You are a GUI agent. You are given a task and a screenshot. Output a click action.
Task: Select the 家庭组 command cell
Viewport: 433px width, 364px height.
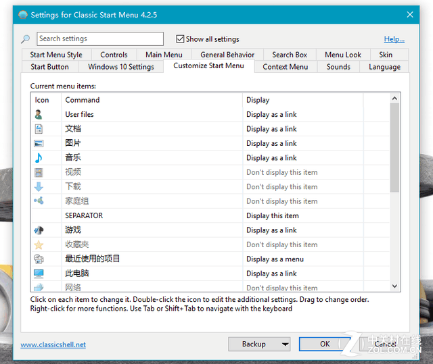[x=152, y=201]
